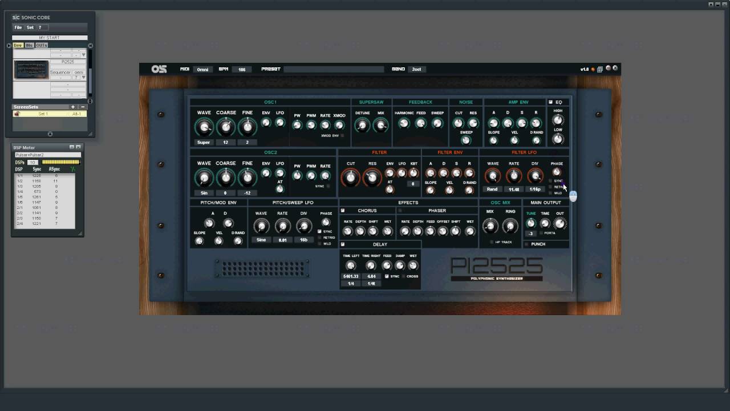The height and width of the screenshot is (411, 730).
Task: Open OSC2 waveform selector showing Sin
Action: 204,193
